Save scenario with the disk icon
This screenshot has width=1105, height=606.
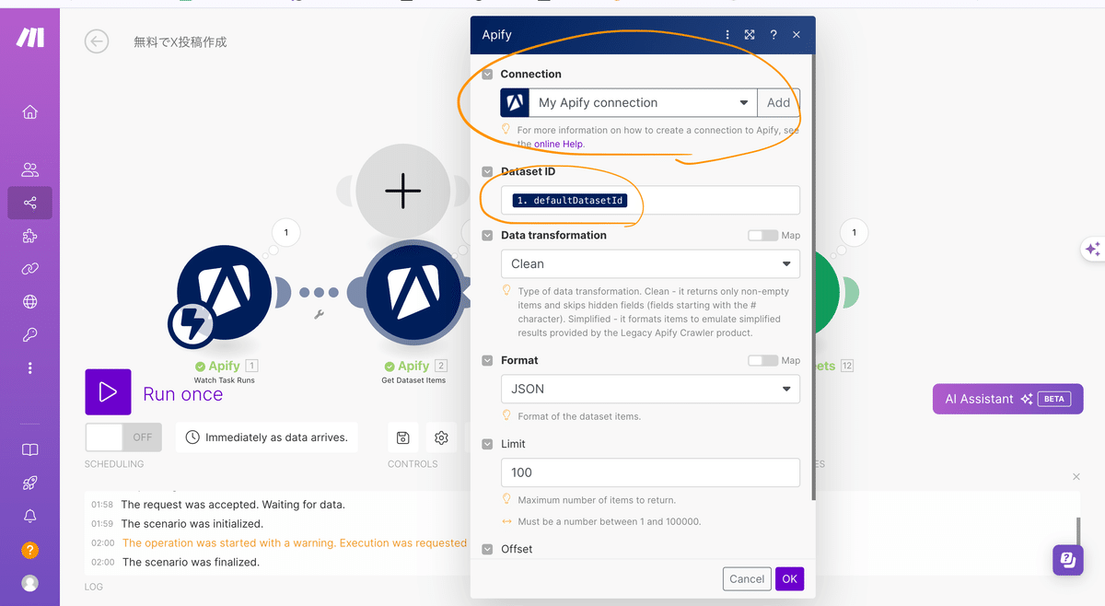click(x=402, y=437)
